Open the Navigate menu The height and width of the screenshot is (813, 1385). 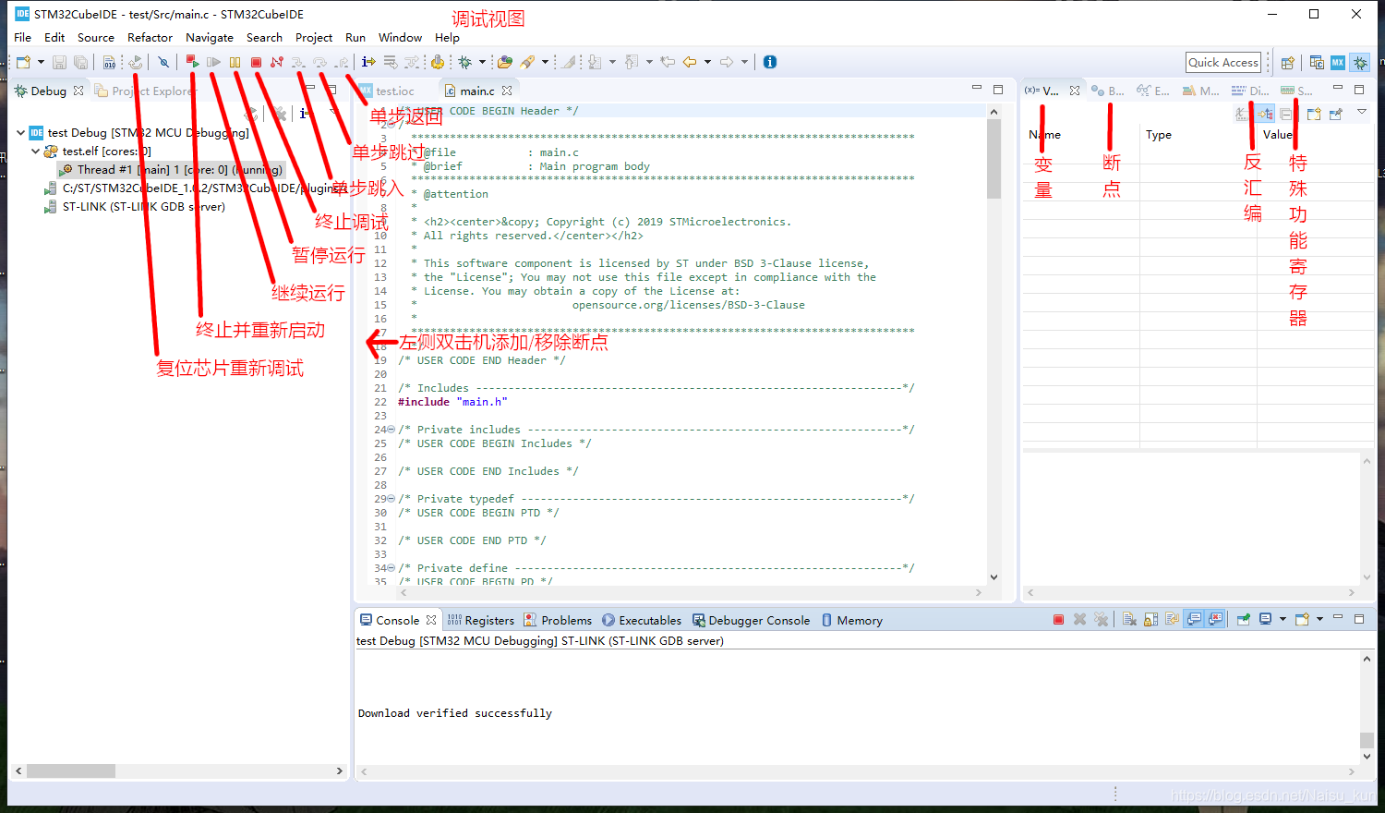(210, 38)
